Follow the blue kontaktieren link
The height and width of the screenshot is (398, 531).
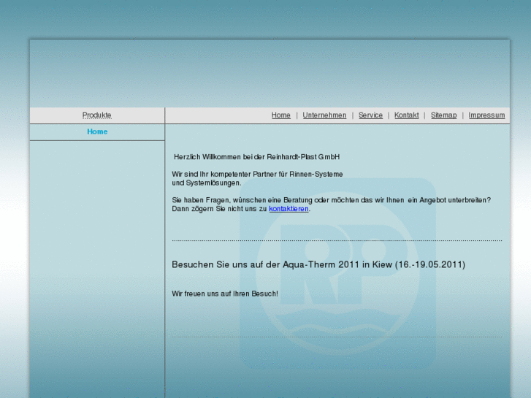[x=289, y=209]
